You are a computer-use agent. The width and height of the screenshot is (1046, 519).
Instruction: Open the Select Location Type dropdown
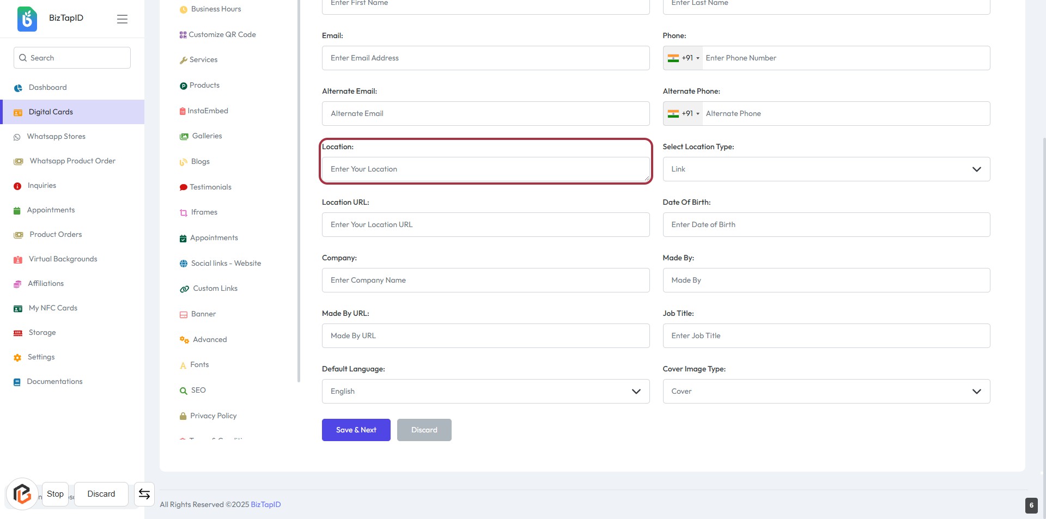(x=826, y=169)
